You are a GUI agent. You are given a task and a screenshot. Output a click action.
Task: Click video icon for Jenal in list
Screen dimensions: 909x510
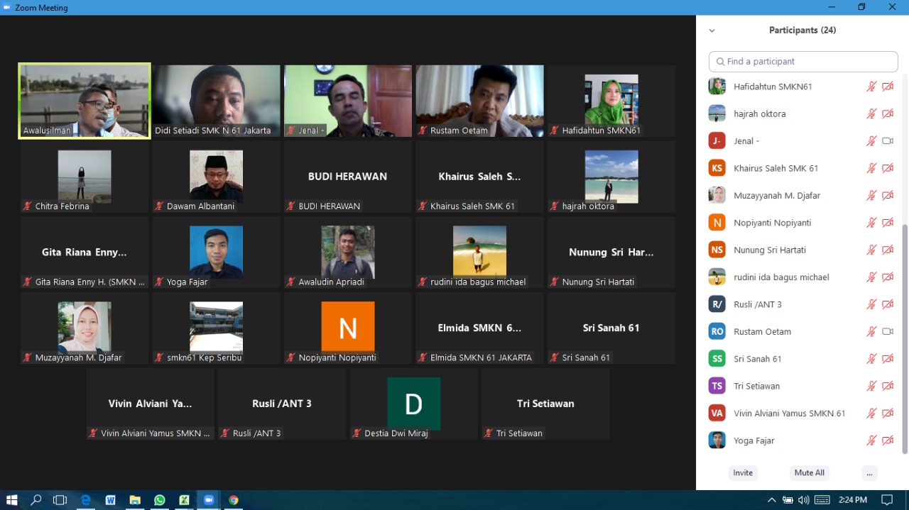click(x=888, y=141)
